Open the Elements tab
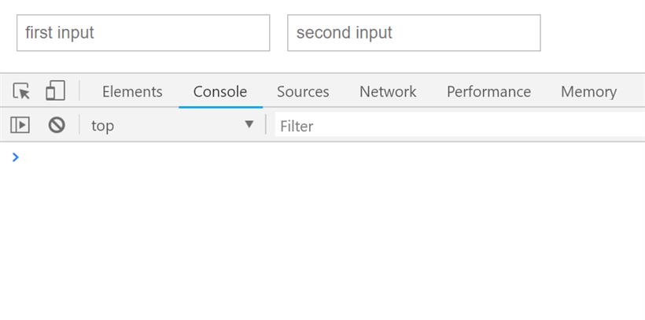Image resolution: width=645 pixels, height=320 pixels. [x=132, y=91]
